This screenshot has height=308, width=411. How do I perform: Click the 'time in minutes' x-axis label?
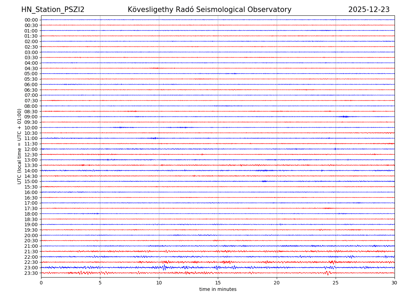point(218,290)
